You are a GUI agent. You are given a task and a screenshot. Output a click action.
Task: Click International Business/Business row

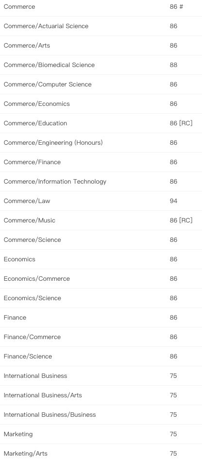(101, 414)
